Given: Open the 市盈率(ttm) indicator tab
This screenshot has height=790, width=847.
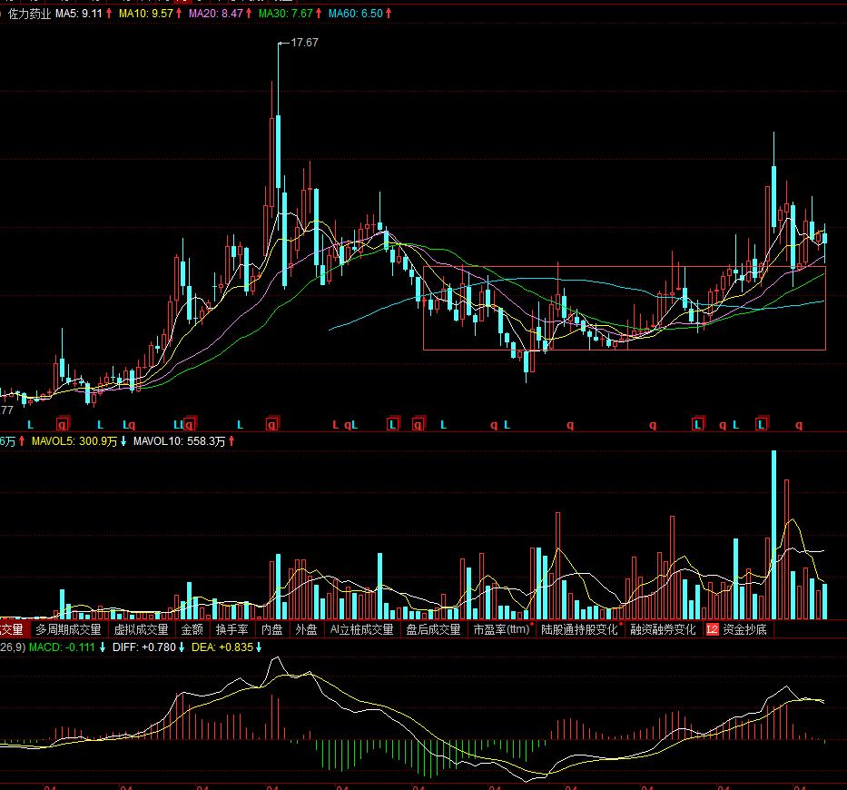Looking at the screenshot, I should [501, 629].
